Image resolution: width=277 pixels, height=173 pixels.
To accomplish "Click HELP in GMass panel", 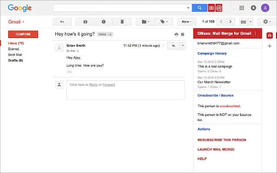I will tap(202, 159).
